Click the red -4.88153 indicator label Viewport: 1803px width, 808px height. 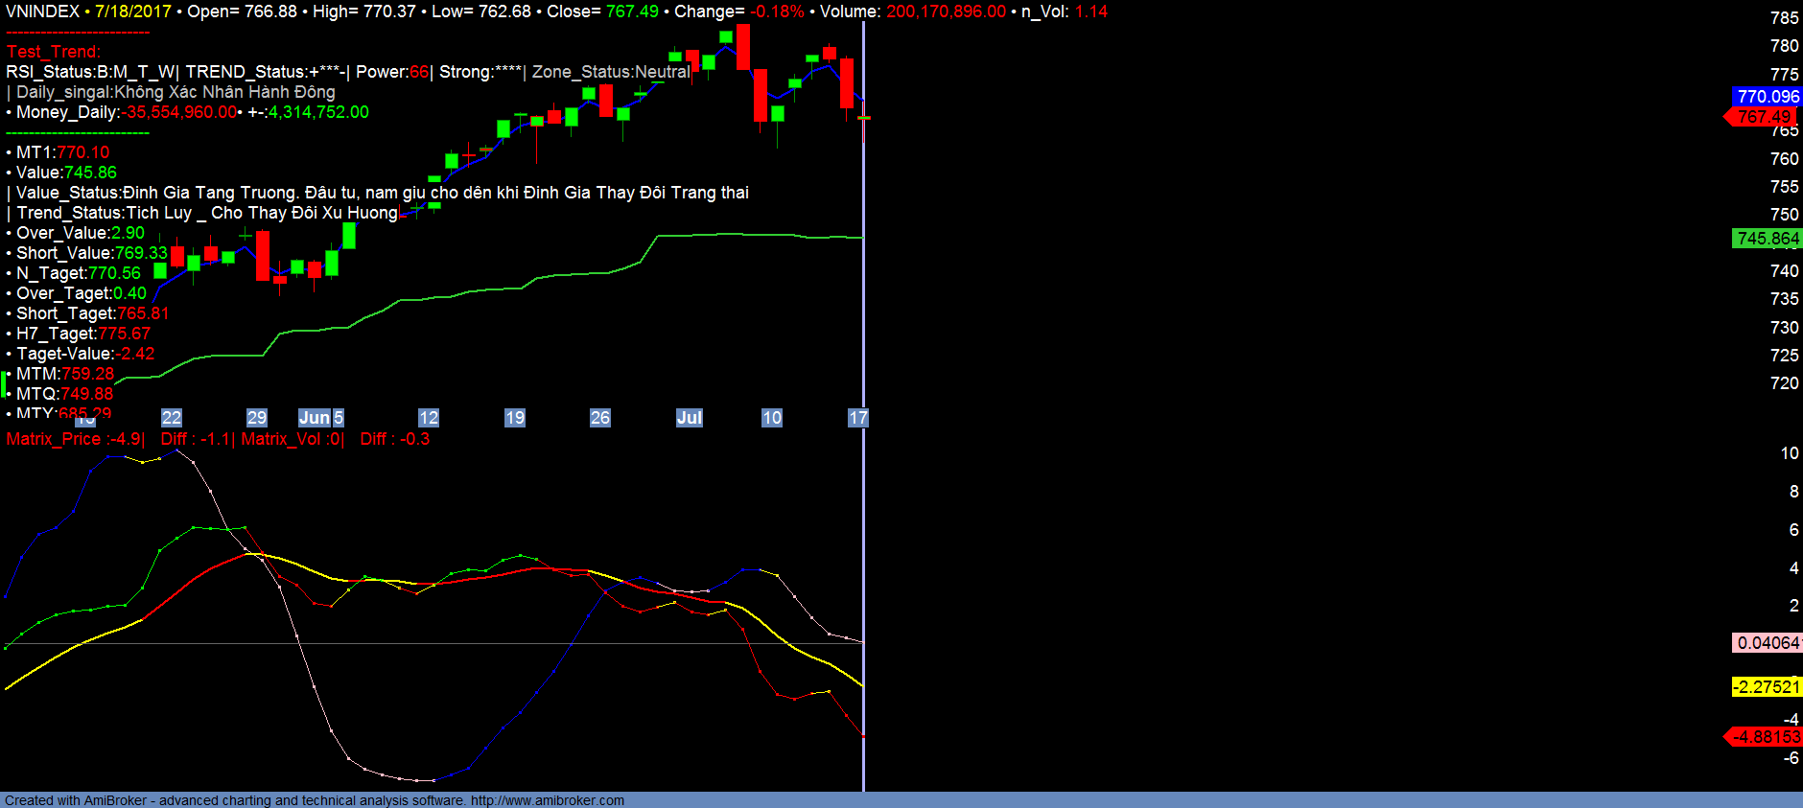point(1765,737)
